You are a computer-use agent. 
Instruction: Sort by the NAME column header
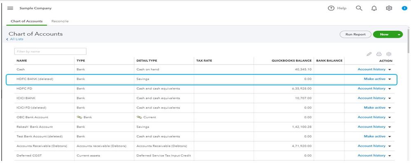pyautogui.click(x=22, y=61)
